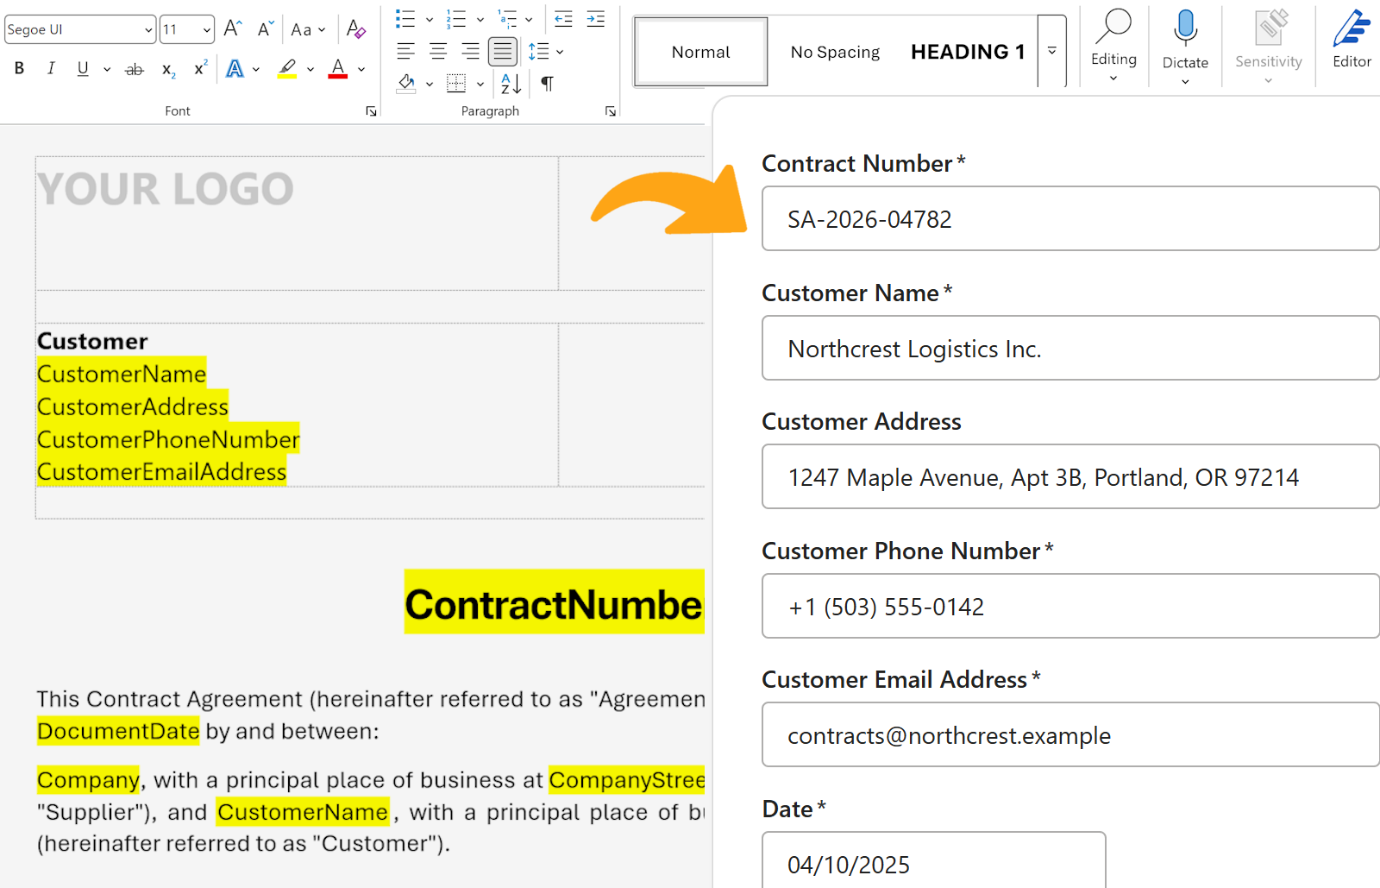Open the Paragraph dialog launcher
Viewport: 1380px width, 888px height.
coord(610,111)
